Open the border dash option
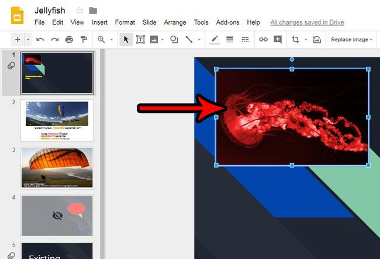The image size is (380, 259). tap(245, 39)
